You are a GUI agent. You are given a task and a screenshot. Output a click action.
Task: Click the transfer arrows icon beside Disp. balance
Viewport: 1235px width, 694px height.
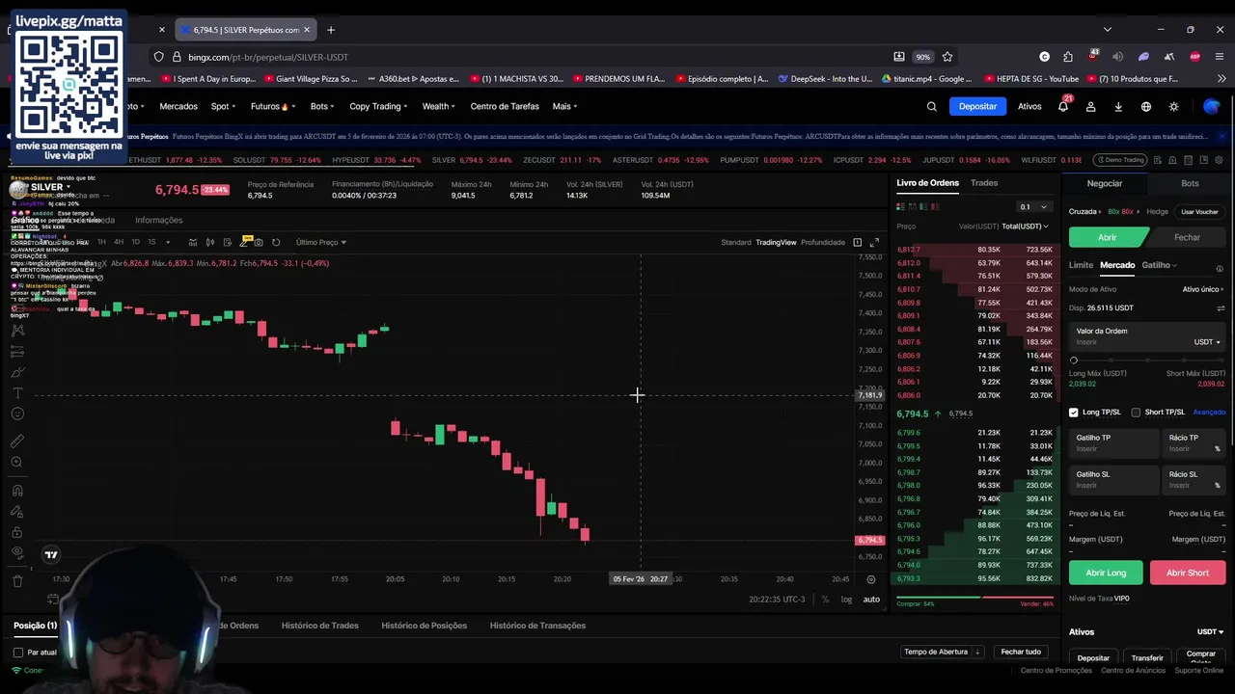pos(1221,308)
